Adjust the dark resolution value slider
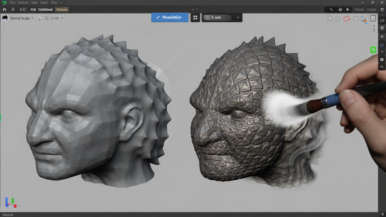This screenshot has height=217, width=386. tap(217, 17)
